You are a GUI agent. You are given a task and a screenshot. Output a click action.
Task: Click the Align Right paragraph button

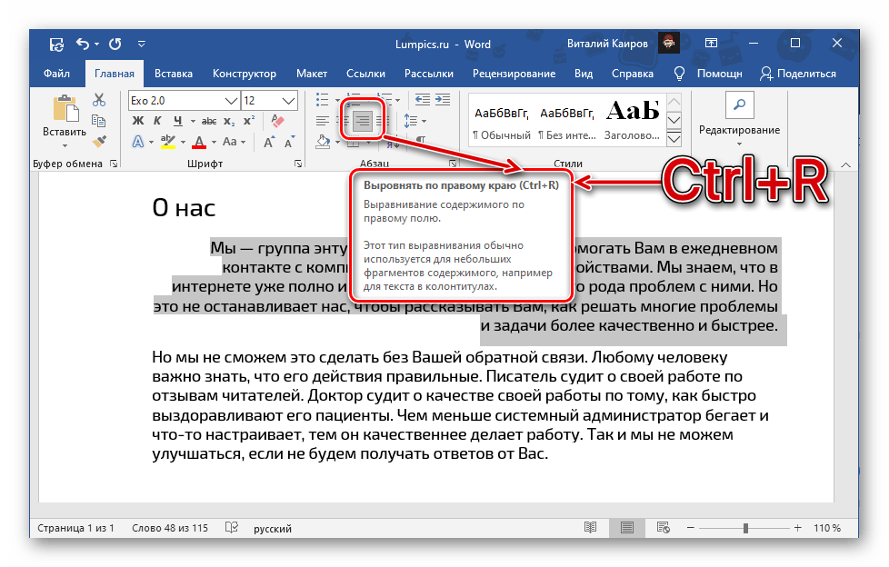click(363, 121)
